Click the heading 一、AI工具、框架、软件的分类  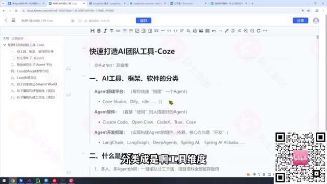(134, 79)
